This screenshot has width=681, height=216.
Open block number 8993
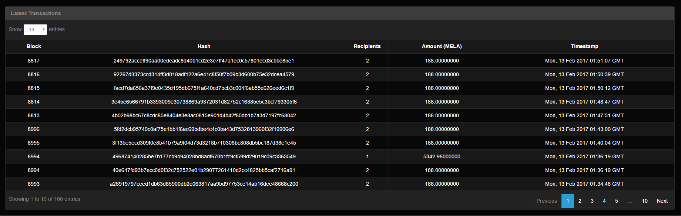[x=34, y=184]
